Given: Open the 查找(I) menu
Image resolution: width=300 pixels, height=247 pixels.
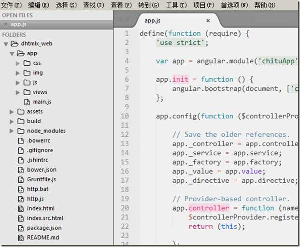Looking at the screenshot, I should point(94,5).
